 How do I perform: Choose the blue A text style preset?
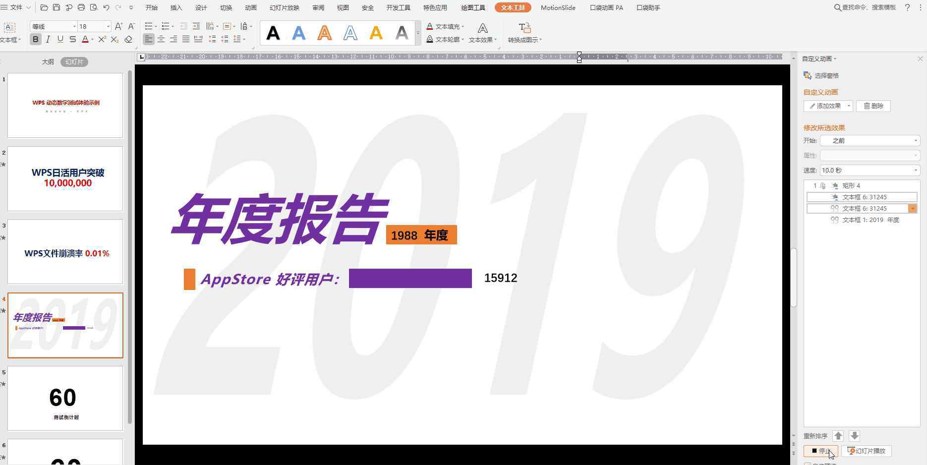pos(298,33)
